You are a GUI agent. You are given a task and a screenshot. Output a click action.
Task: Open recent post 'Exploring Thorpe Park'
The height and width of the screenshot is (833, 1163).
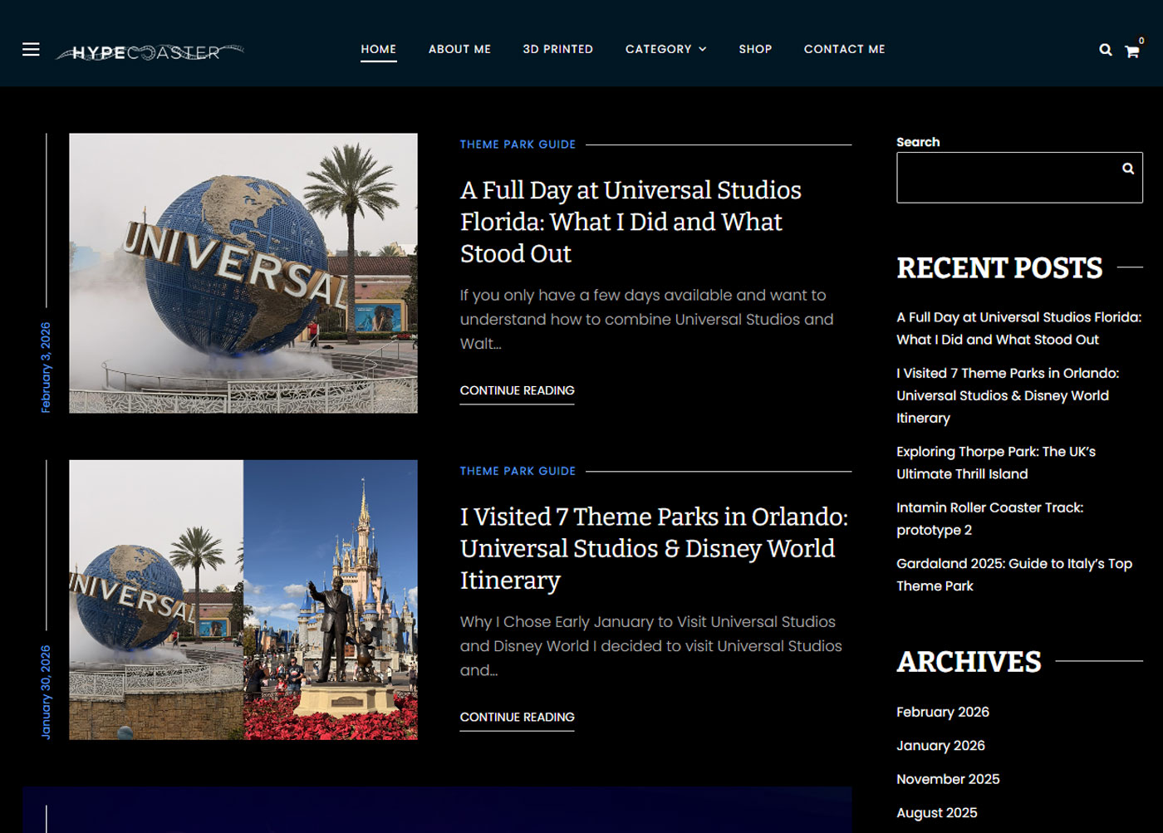click(996, 463)
